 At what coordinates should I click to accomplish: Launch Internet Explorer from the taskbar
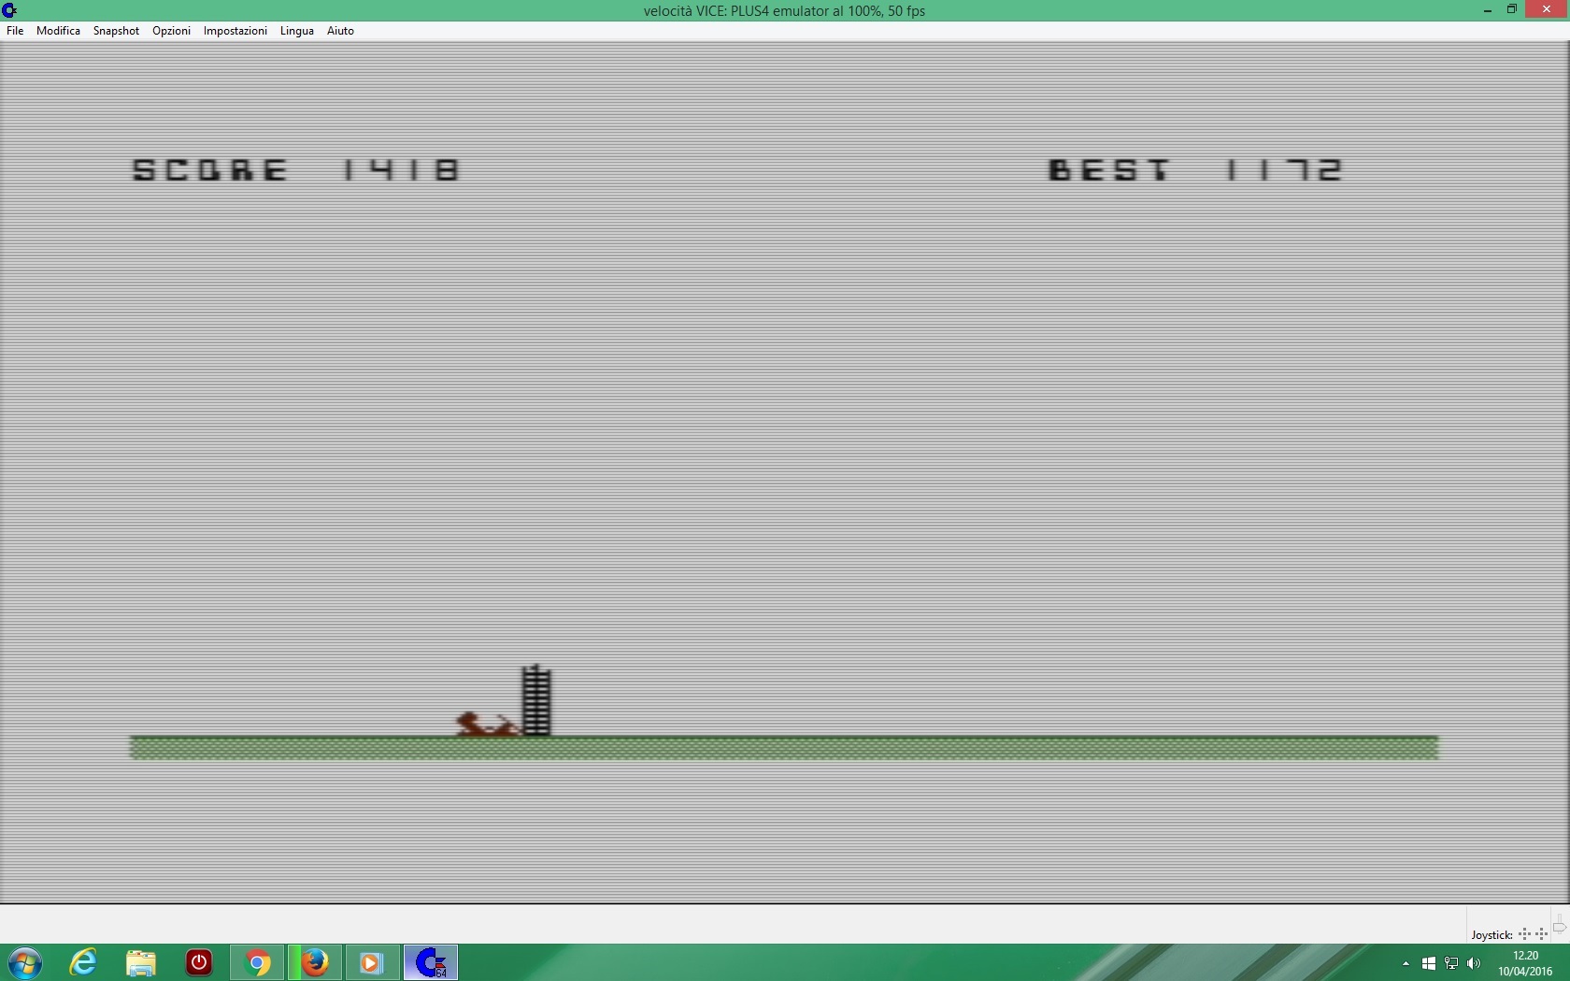(x=83, y=962)
